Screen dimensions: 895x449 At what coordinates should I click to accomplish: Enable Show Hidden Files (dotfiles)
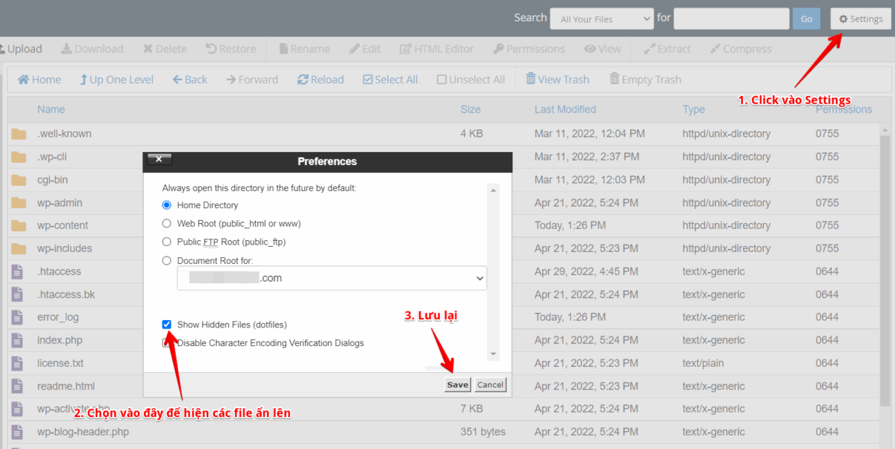[167, 324]
